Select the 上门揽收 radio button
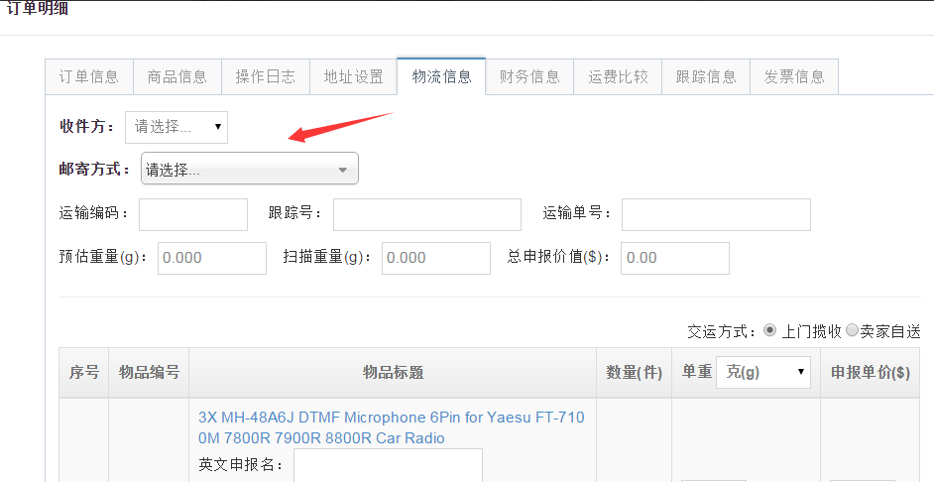Screen dimensions: 934x482 coord(769,330)
